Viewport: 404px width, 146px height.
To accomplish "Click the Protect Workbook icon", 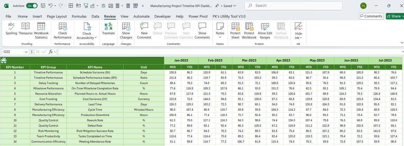I will [x=249, y=26].
